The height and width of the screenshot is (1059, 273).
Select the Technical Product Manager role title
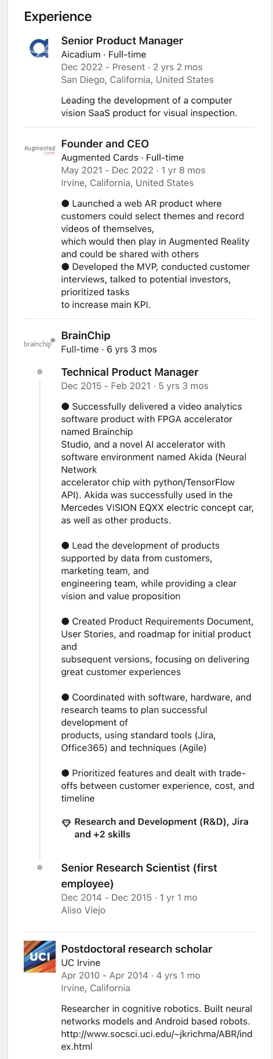tap(130, 372)
